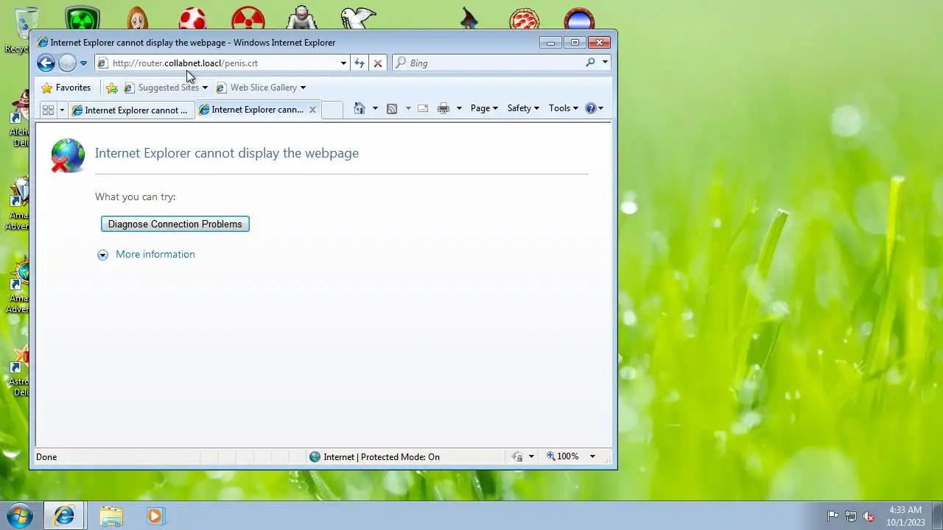The height and width of the screenshot is (530, 943).
Task: Select the active second Internet Explorer tab
Action: [251, 110]
